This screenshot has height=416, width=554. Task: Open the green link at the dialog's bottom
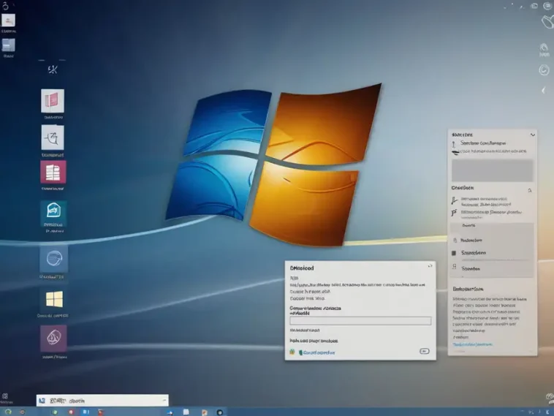[319, 352]
